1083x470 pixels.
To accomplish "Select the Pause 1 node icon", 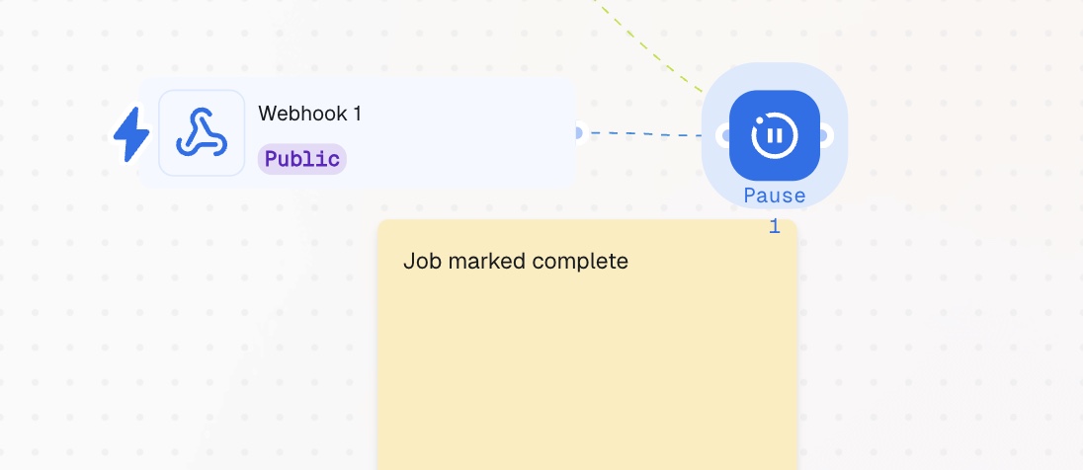I will pyautogui.click(x=775, y=135).
